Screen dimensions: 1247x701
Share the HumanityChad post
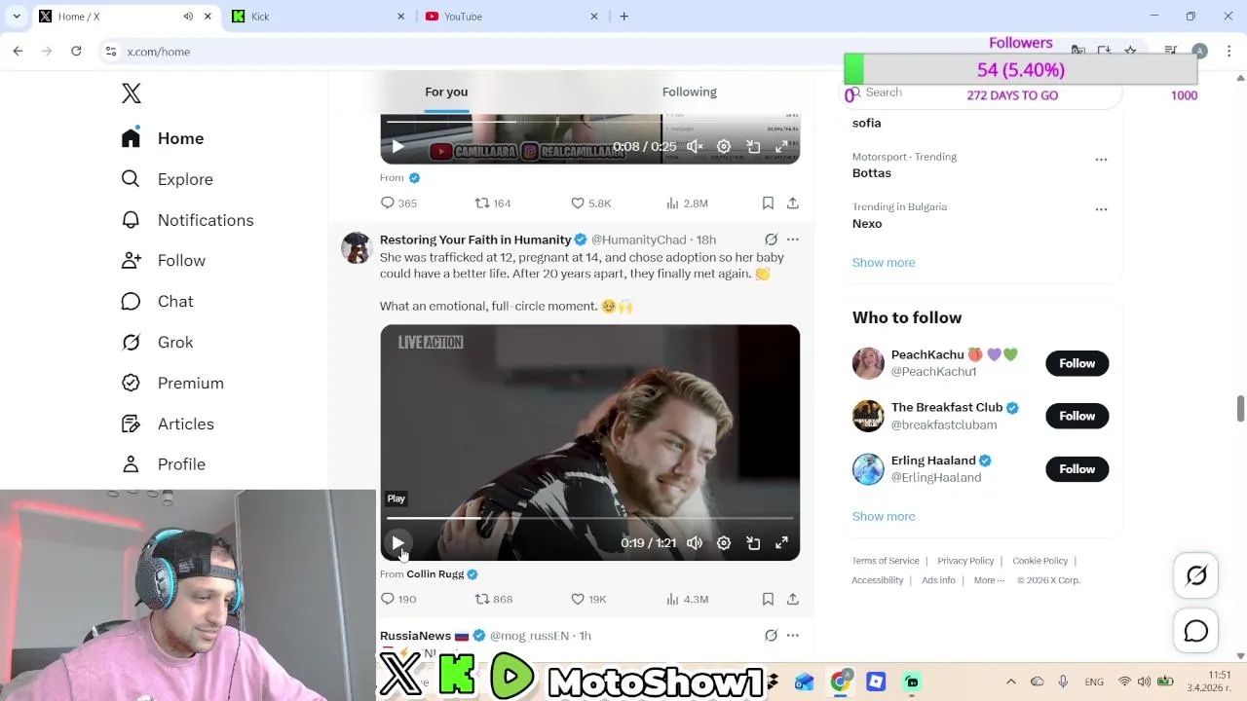pos(793,600)
